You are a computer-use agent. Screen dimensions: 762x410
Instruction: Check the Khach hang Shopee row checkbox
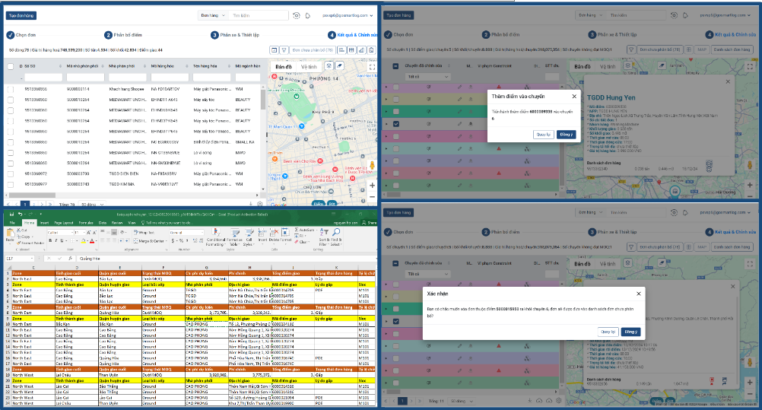coord(11,88)
